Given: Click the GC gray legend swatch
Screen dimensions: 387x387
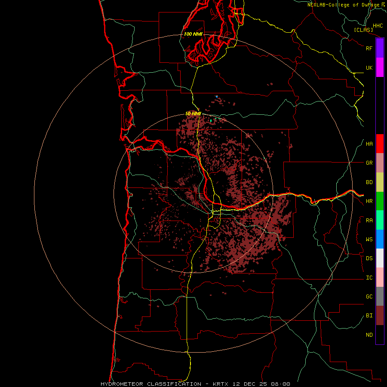Looking at the screenshot, I should click(380, 296).
